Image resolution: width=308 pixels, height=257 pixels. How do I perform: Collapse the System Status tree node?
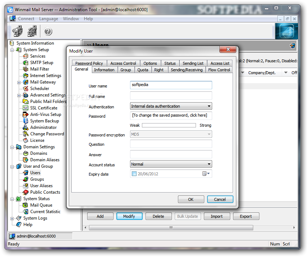[12, 199]
